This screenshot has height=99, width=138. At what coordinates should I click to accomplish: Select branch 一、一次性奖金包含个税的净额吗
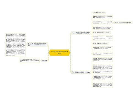pos(81,33)
